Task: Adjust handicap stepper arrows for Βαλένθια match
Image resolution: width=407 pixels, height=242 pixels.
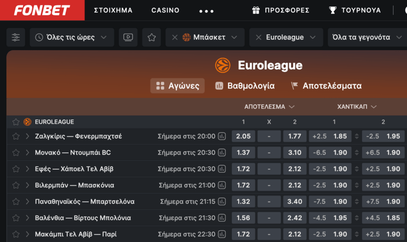Action: pyautogui.click(x=357, y=218)
